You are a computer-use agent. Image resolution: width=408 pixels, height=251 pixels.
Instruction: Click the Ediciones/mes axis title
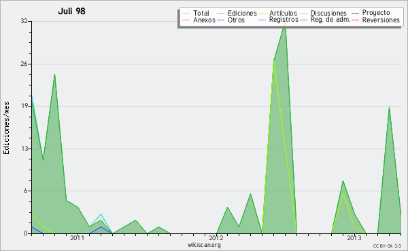[x=6, y=128]
